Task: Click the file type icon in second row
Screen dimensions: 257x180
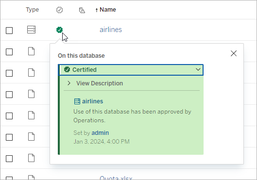Action: pyautogui.click(x=31, y=51)
